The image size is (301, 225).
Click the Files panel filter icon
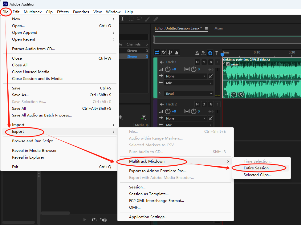144,117
